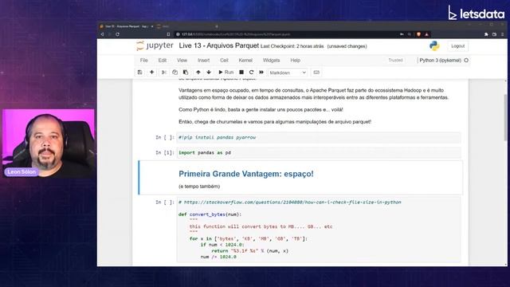
Task: Click the Leon Solon name label
Action: coord(22,172)
